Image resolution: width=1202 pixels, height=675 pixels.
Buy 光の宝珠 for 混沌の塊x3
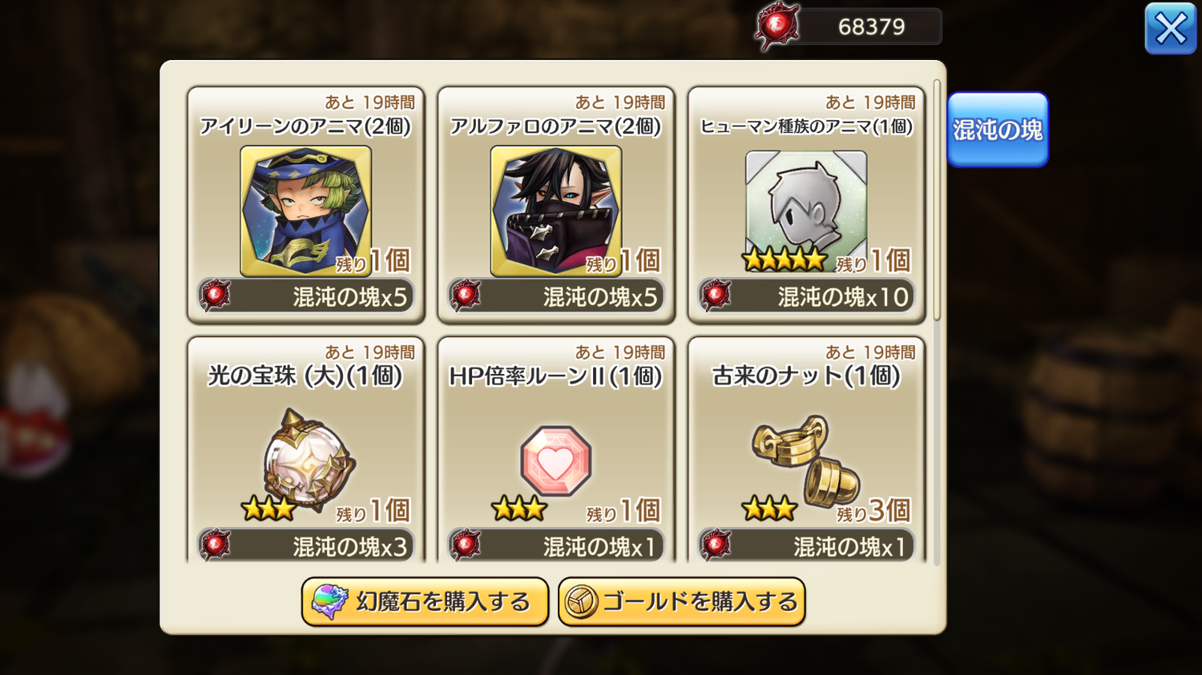coord(306,545)
